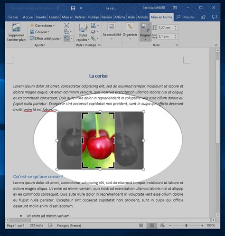225x236 pixels.
Task: Expand the Corrections dropdown
Action: [54, 26]
